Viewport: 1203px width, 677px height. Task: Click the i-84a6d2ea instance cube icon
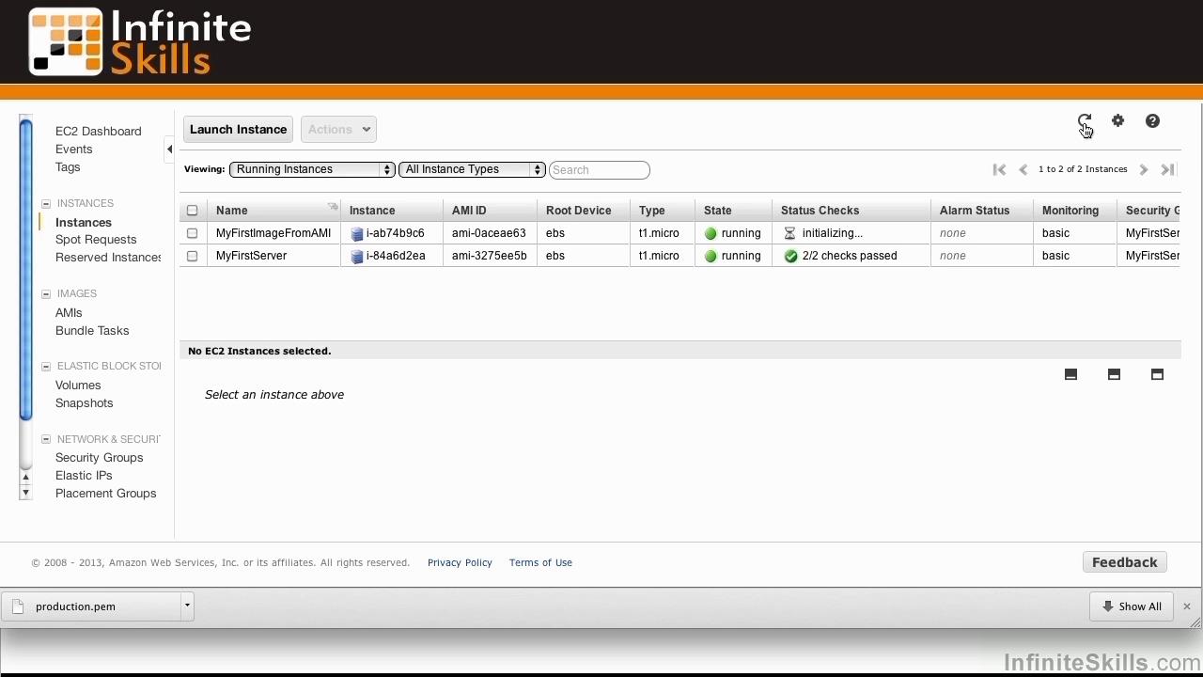pyautogui.click(x=357, y=256)
